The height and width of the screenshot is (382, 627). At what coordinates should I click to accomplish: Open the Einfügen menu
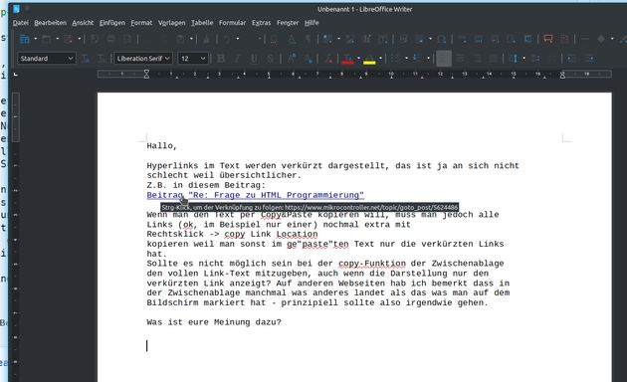(x=111, y=23)
